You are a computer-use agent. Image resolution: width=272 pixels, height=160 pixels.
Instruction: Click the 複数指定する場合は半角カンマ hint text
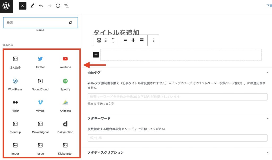(x=126, y=129)
